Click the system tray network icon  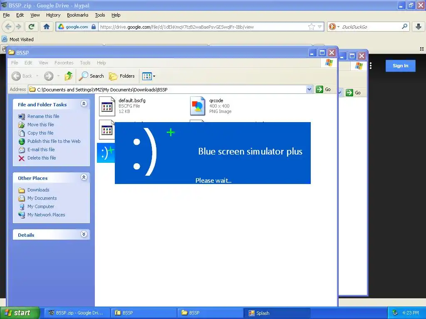tap(395, 313)
